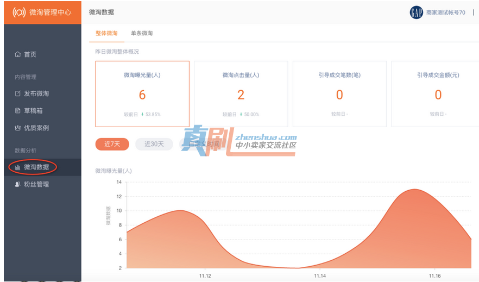
Task: Click the 粉丝管理 user icon
Action: pyautogui.click(x=18, y=185)
